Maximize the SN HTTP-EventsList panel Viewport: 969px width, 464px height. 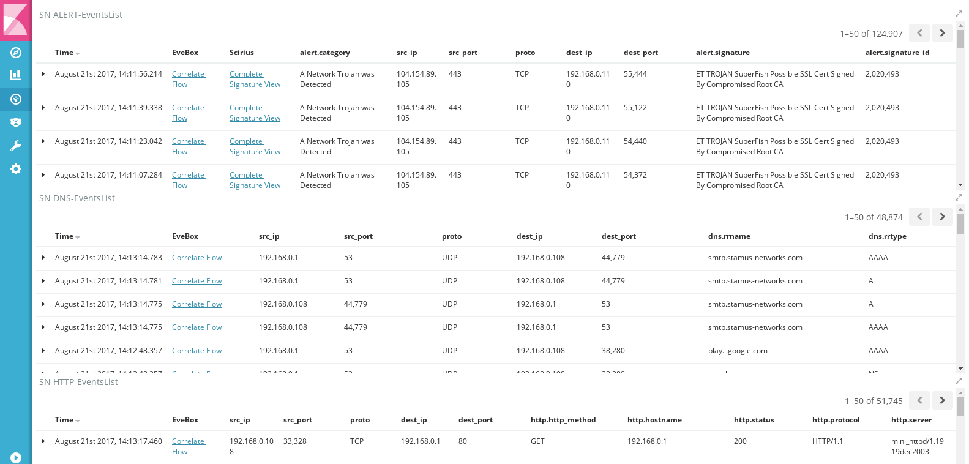pos(959,381)
